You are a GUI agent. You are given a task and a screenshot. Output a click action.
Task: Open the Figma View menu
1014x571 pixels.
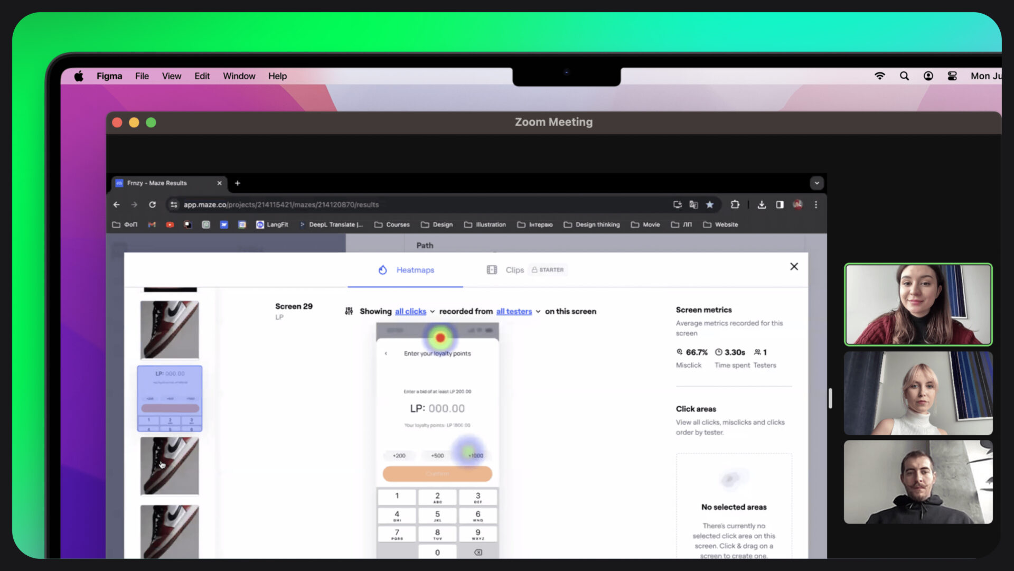(171, 76)
